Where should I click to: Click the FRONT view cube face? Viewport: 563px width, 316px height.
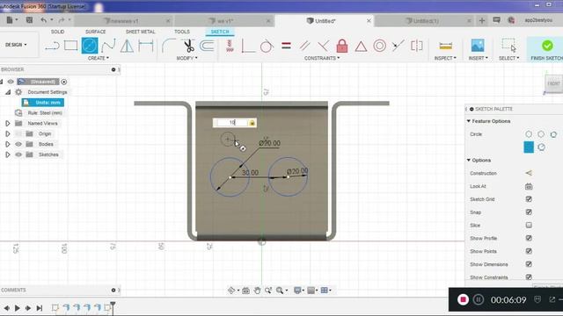coord(553,83)
